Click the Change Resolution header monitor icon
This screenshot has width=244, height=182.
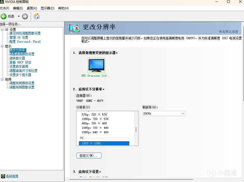click(74, 28)
